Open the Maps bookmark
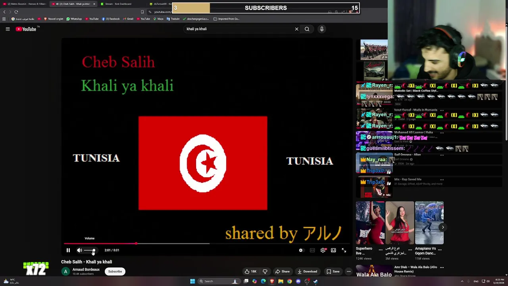Screen dimensions: 508x286 coord(158,19)
